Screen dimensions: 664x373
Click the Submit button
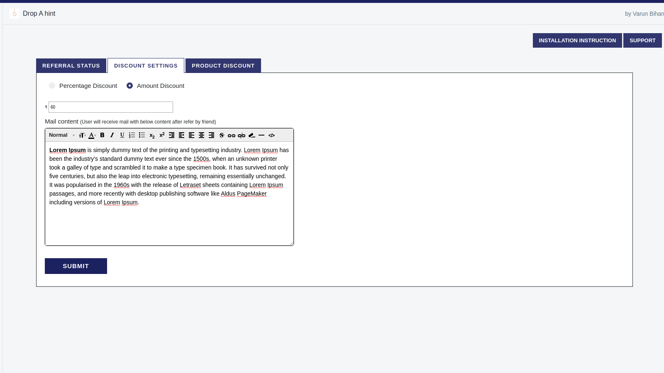point(76,266)
